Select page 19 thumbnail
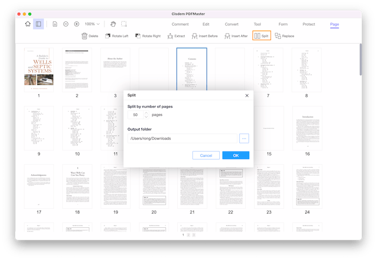 [116, 187]
